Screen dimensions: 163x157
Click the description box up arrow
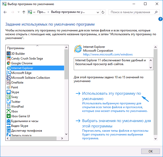point(151,60)
